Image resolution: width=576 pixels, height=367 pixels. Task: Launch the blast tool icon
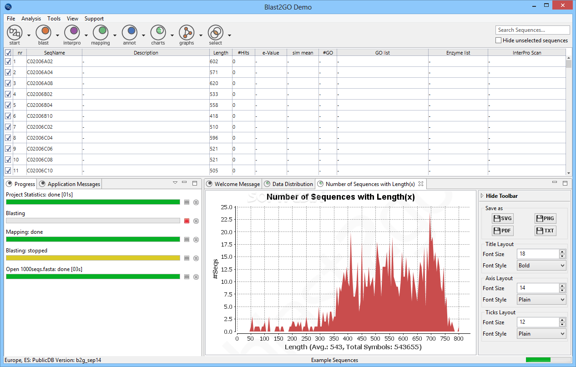point(43,32)
